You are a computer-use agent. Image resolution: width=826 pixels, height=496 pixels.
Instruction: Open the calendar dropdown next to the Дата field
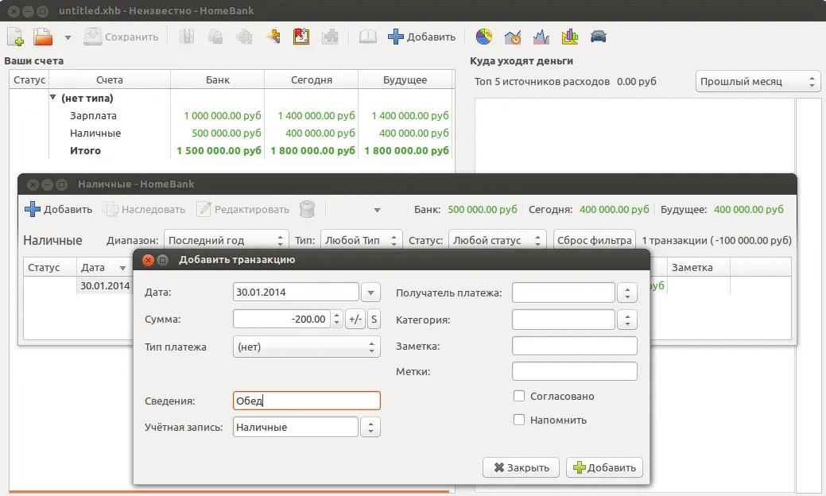click(370, 293)
